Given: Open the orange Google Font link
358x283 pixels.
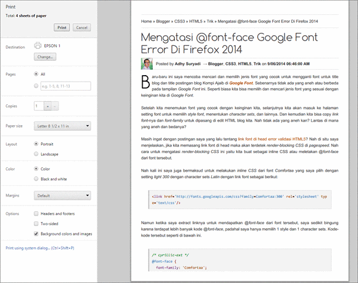Looking at the screenshot, I should point(241,83).
